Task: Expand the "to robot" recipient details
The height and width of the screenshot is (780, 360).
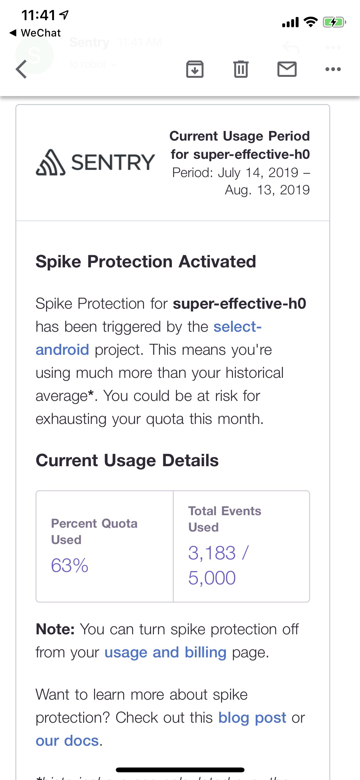Action: (x=93, y=64)
